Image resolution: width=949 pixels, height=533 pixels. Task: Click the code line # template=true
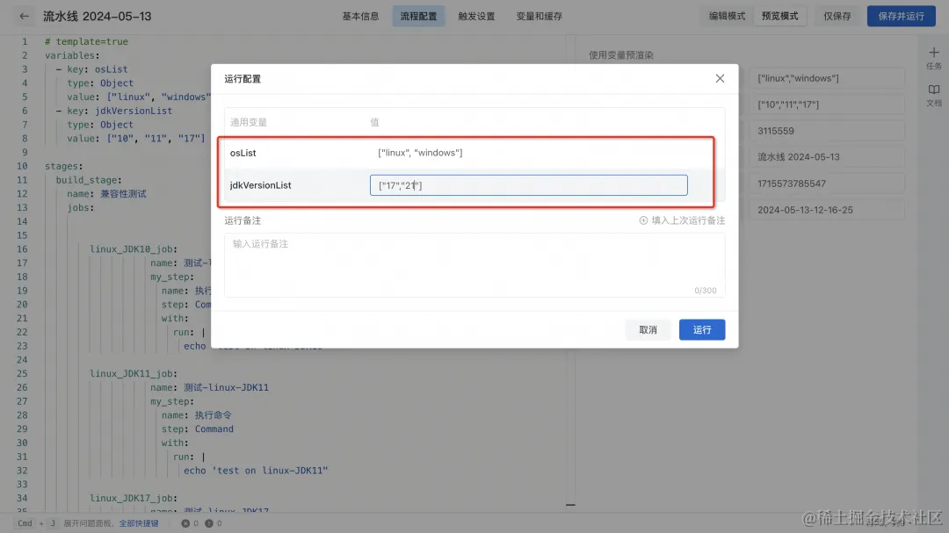coord(86,41)
